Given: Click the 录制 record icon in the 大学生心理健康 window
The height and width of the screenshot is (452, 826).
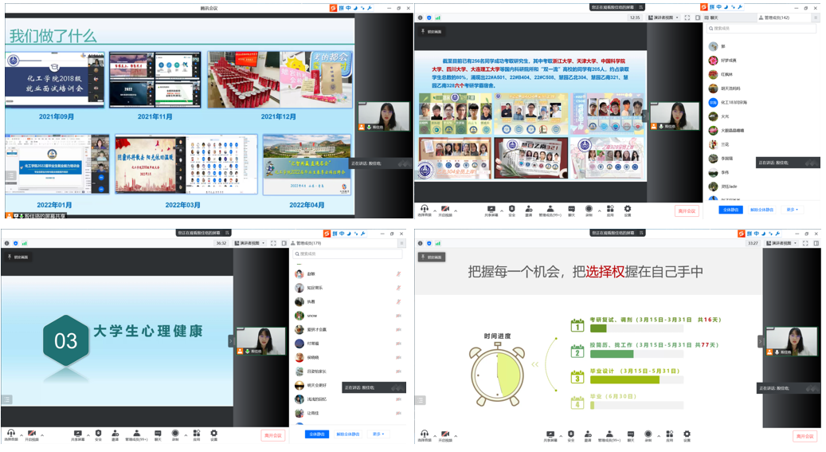Looking at the screenshot, I should (175, 433).
